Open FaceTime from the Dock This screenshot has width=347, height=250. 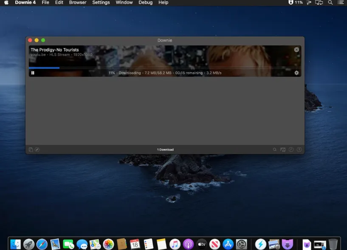pyautogui.click(x=68, y=244)
